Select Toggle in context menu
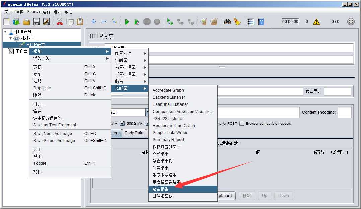 tap(70, 163)
